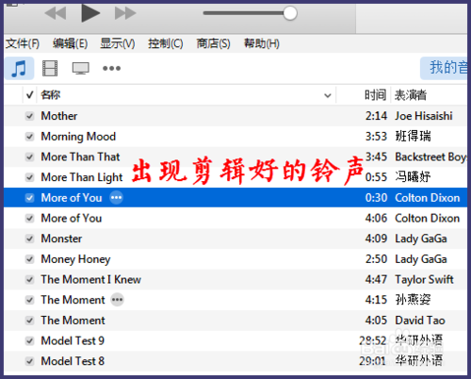Uncheck the More Than That checkbox

tap(29, 157)
